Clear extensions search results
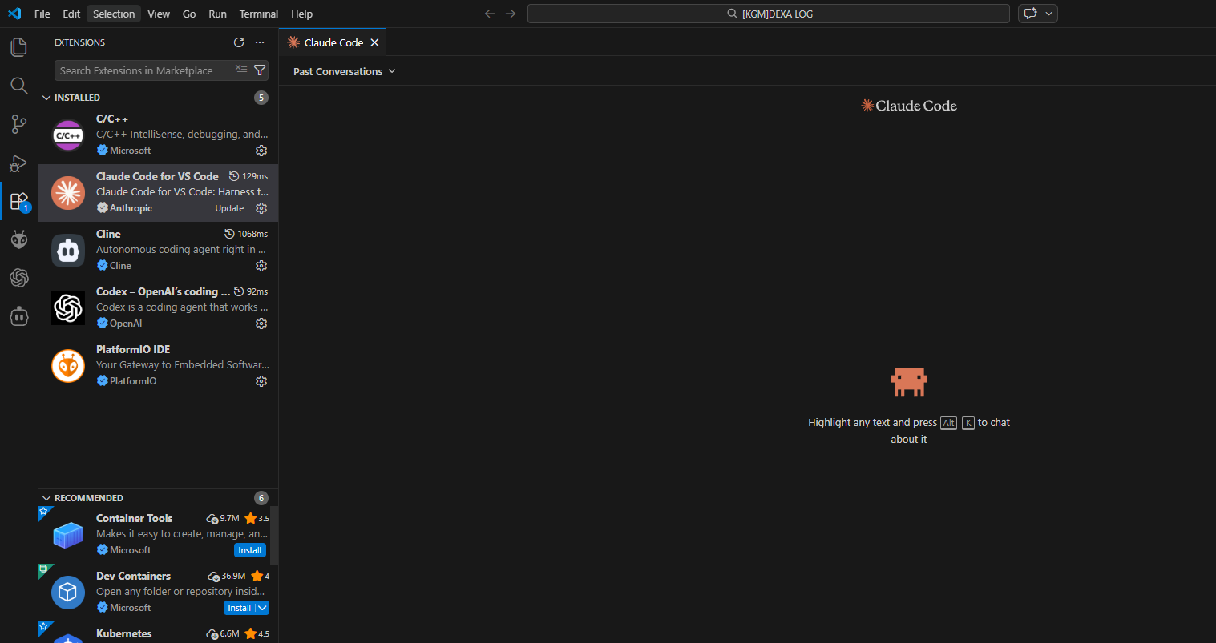Screen dimensions: 1216x643 pos(241,70)
